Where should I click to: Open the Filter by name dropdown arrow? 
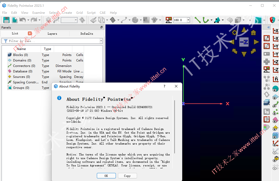[101, 41]
